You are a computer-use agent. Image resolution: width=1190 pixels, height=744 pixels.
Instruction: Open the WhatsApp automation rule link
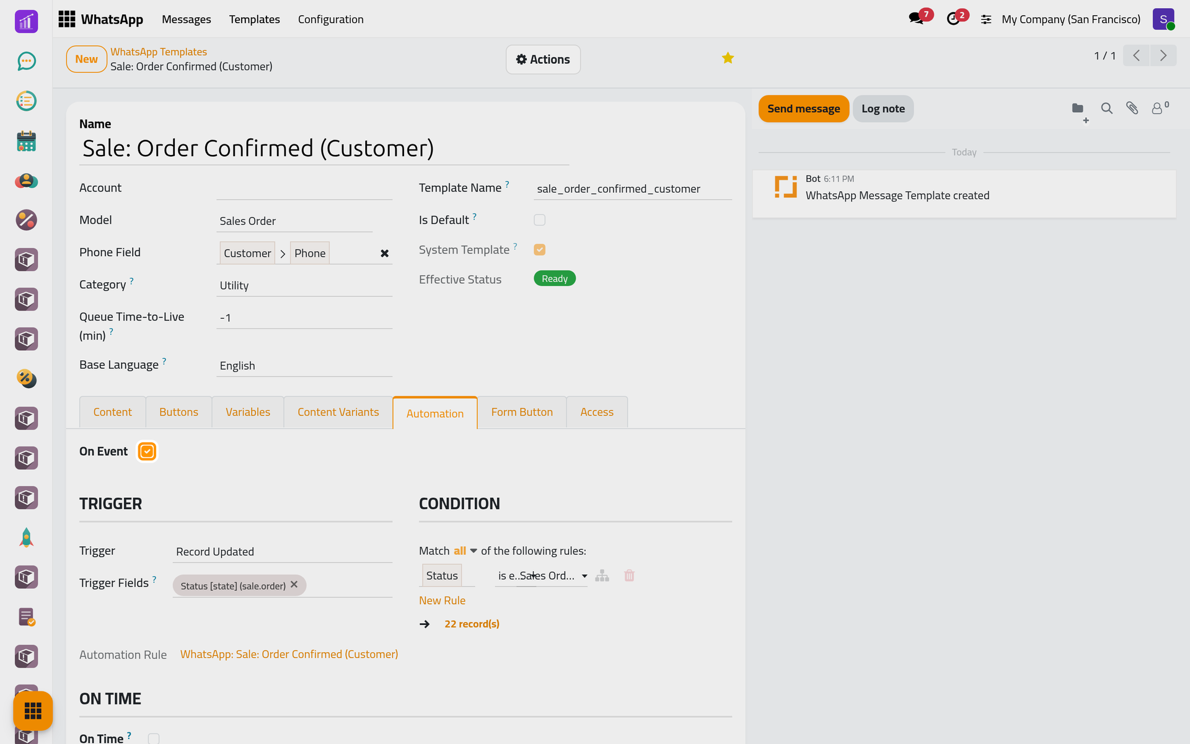289,654
